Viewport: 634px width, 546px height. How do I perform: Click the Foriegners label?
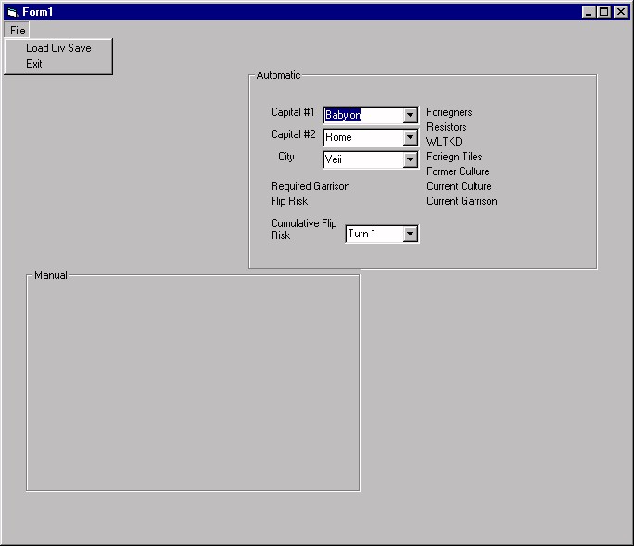point(450,112)
